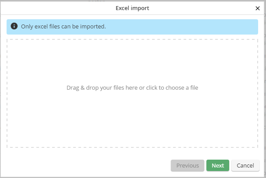Click the greyed-out Previous button
This screenshot has width=266, height=178.
188,165
